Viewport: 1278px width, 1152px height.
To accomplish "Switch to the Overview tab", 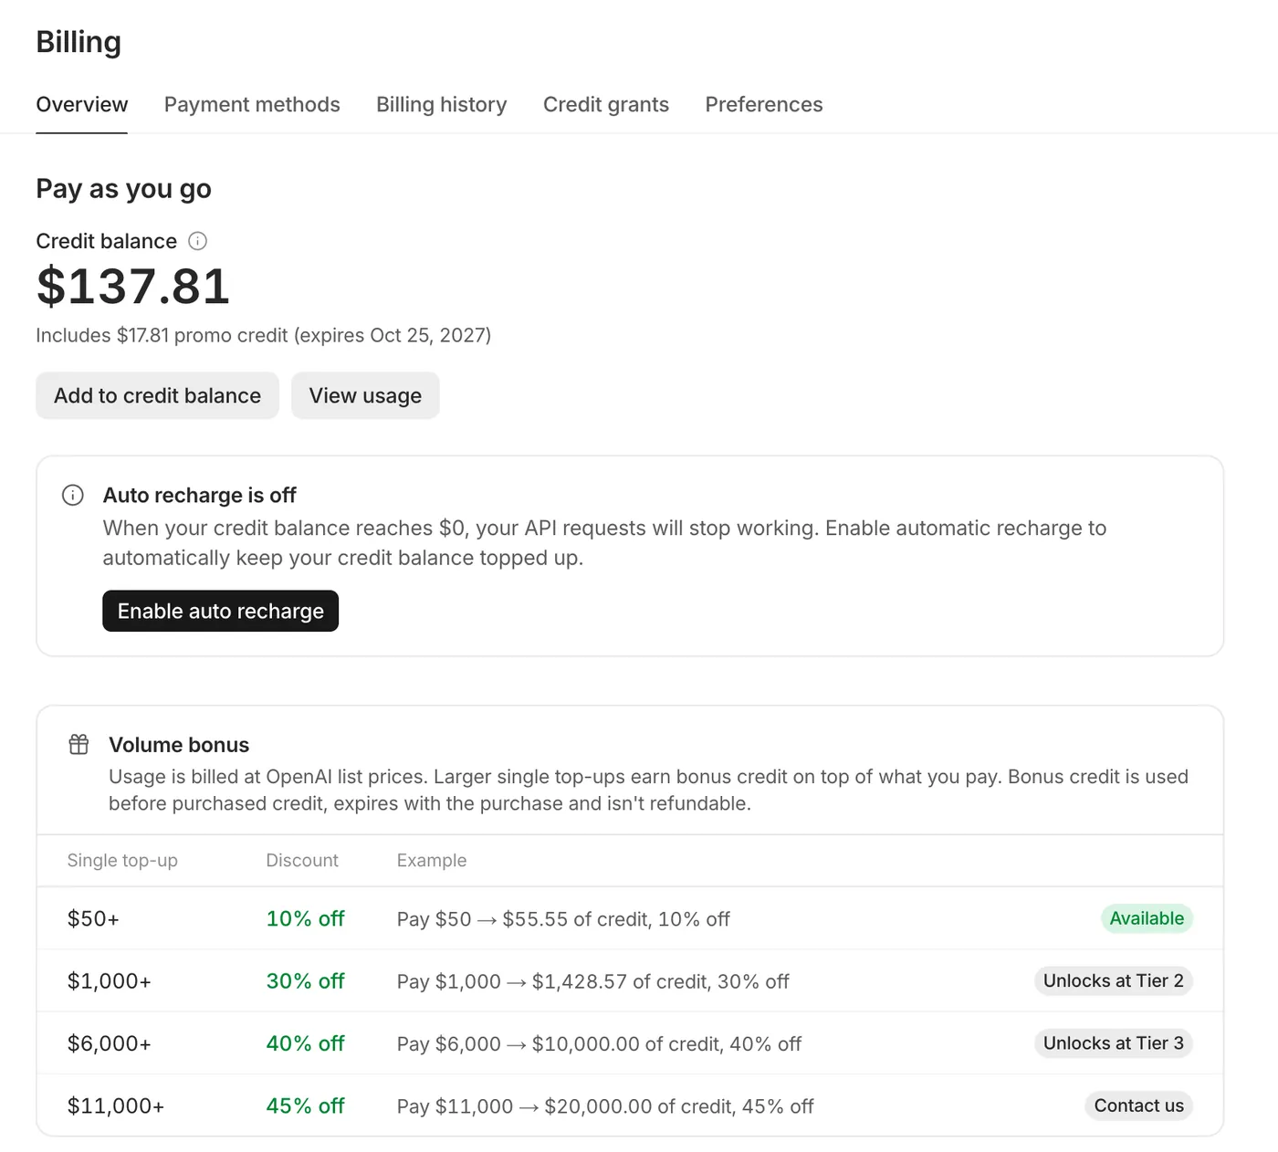I will point(82,104).
